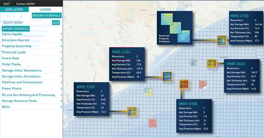This screenshot has height=138, width=264.
Task: Open the Reservoir Property Drilldown graphic
Action: pyautogui.click(x=175, y=28)
